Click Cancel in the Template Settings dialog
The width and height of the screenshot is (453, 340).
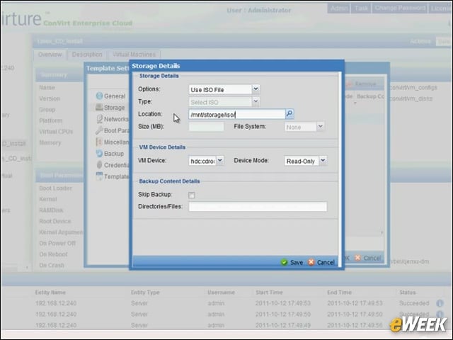tap(368, 258)
